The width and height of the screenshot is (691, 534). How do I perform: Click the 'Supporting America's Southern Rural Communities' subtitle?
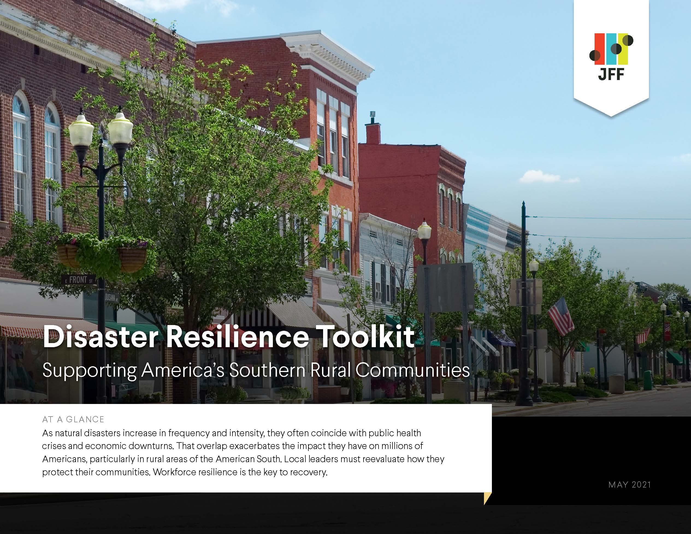tap(256, 370)
